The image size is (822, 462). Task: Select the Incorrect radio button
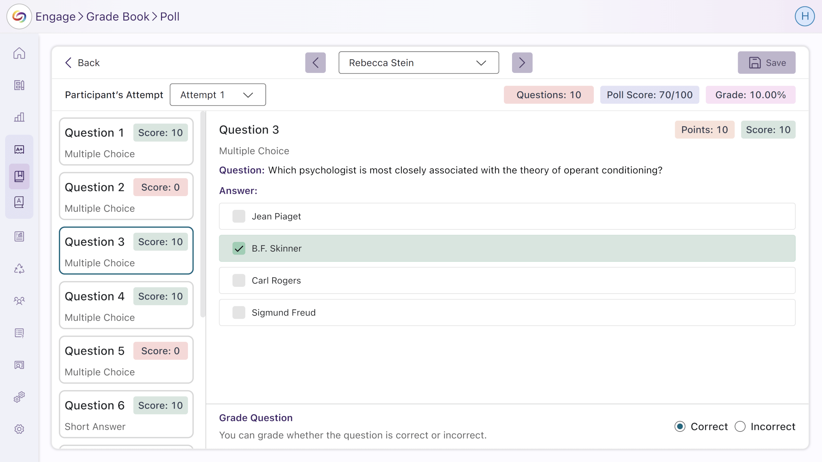point(740,426)
